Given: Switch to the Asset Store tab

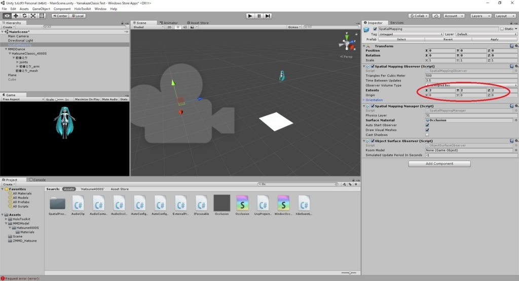Looking at the screenshot, I should 198,23.
